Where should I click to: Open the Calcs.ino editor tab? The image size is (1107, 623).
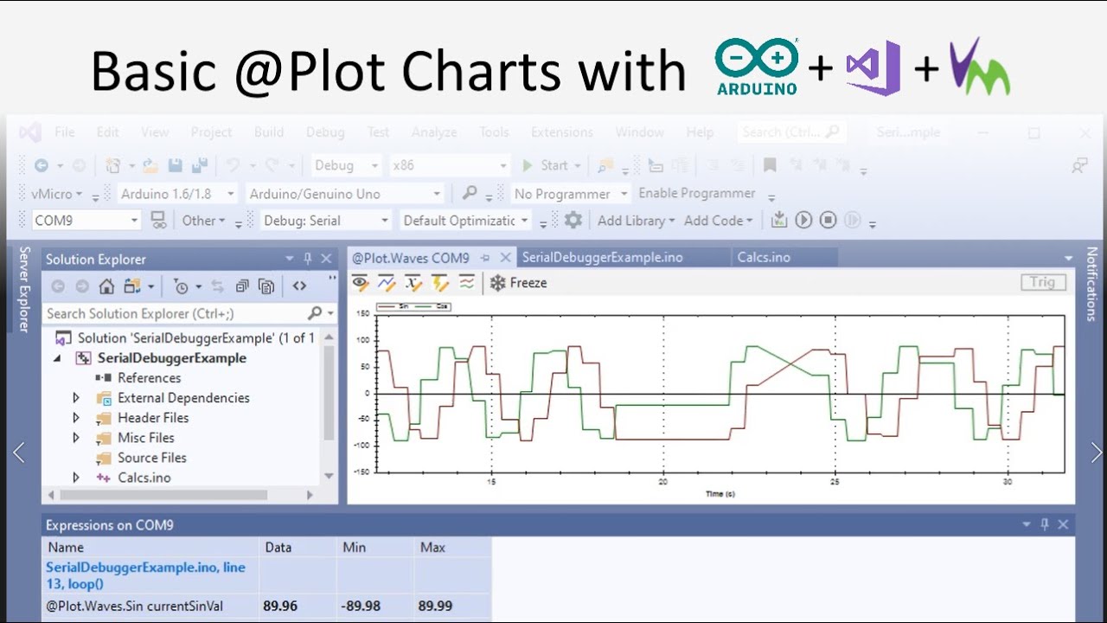click(764, 258)
